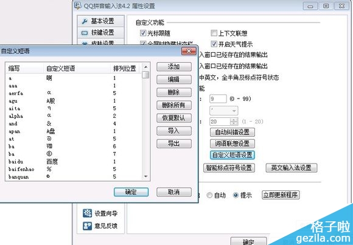Select the row with abbreviation 'a' and phrase 啊
Viewport: 353px width, 245px height.
[74, 78]
